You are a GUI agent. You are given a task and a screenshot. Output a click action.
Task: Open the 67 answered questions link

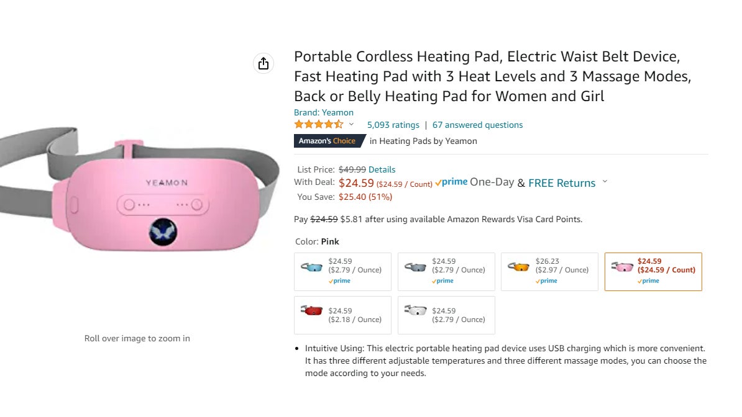pos(477,125)
